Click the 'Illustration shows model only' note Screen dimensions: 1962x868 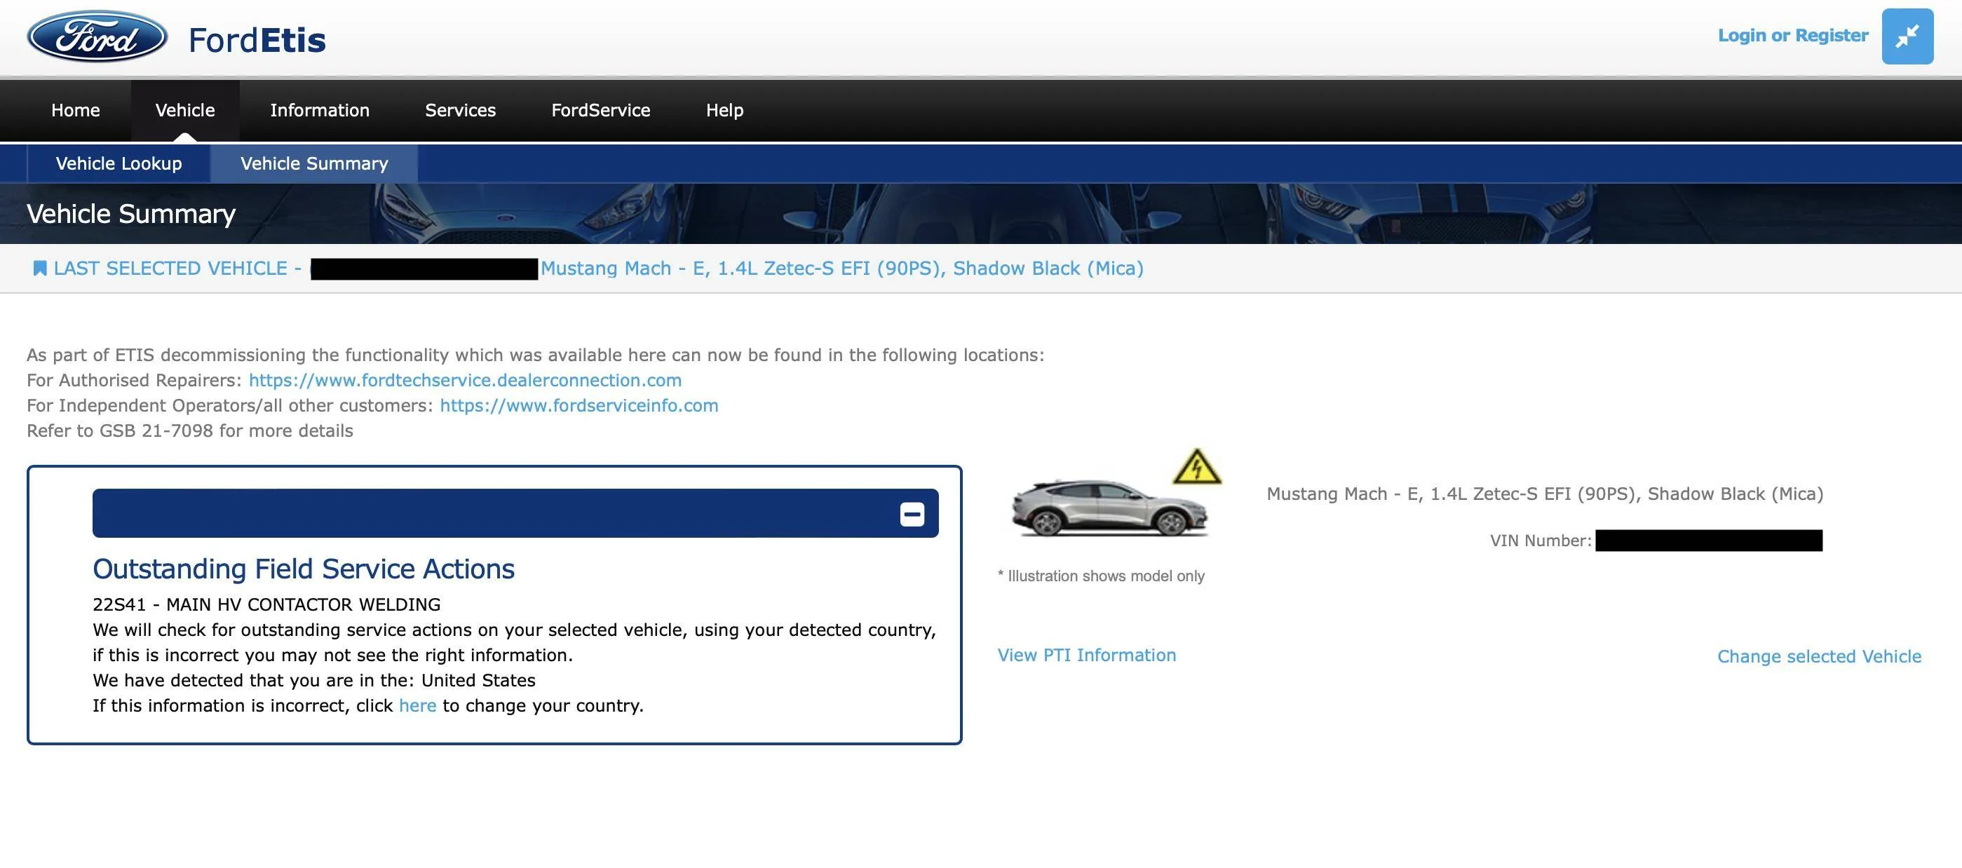(x=1102, y=576)
